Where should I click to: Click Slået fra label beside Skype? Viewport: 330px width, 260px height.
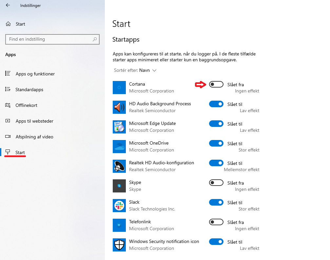point(236,183)
